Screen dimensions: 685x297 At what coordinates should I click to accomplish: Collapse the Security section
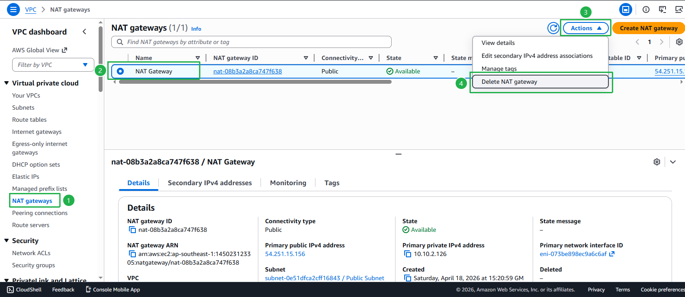[x=6, y=240]
